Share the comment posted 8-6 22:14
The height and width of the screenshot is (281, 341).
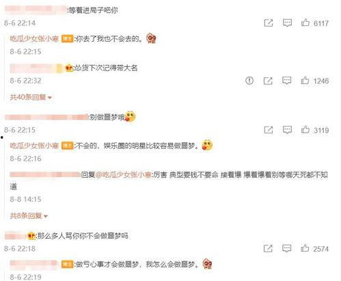[269, 23]
